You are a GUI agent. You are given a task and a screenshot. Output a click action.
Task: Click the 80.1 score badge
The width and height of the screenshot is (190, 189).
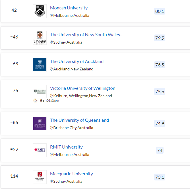coord(160,11)
